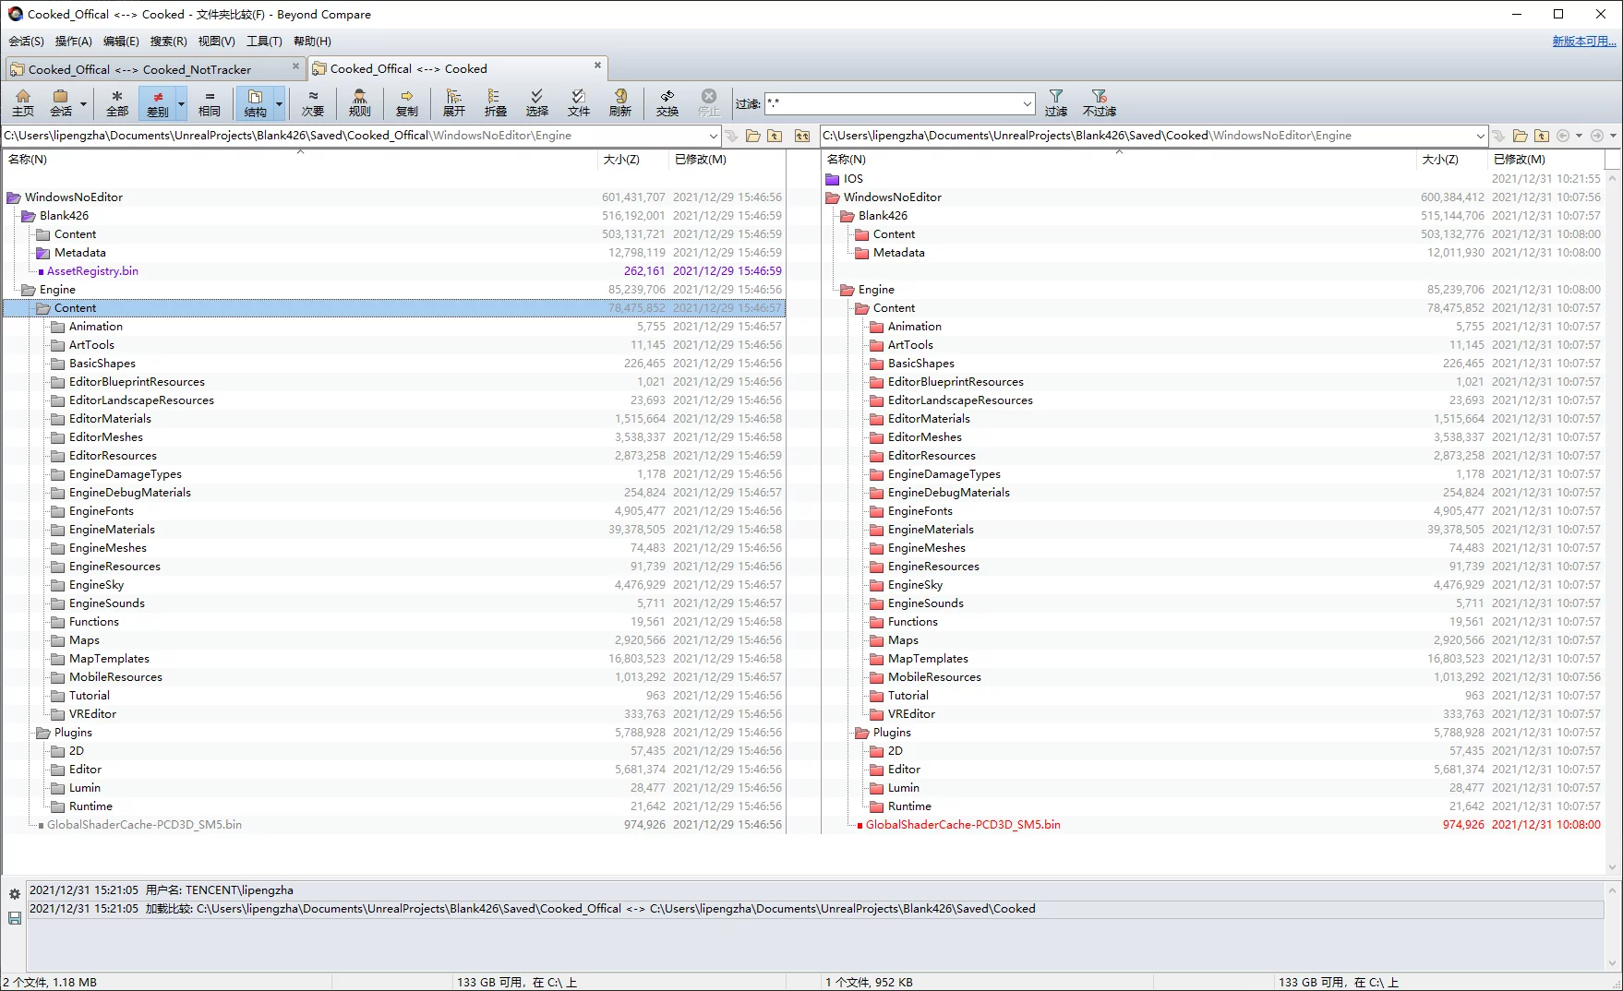Image resolution: width=1623 pixels, height=991 pixels.
Task: Open the 工具(T) menu
Action: pyautogui.click(x=264, y=41)
